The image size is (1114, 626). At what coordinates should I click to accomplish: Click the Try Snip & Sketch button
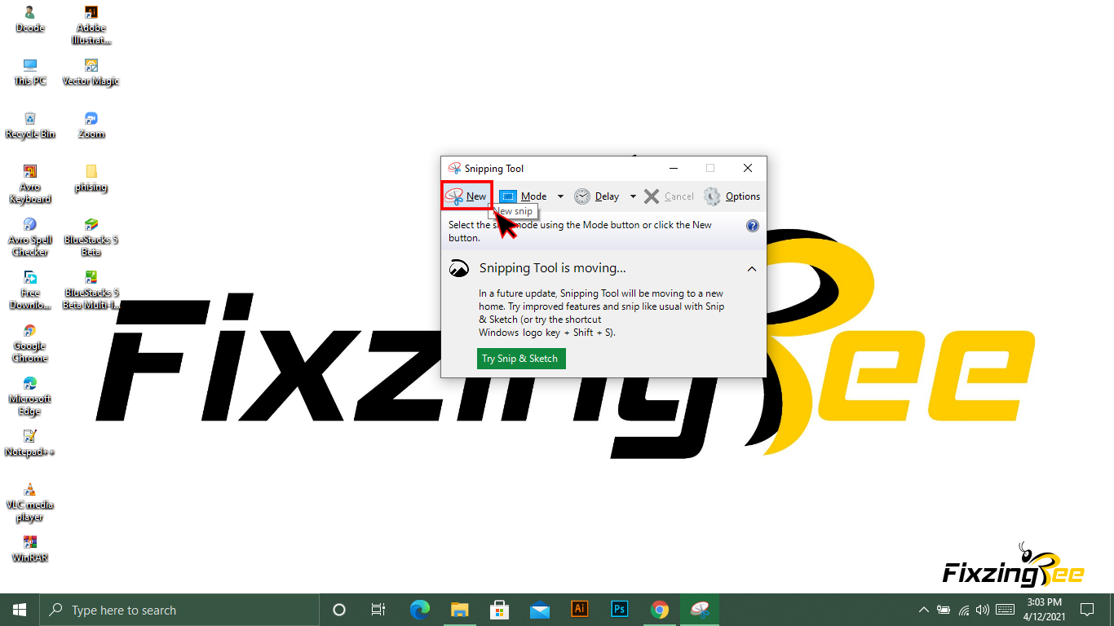tap(520, 359)
